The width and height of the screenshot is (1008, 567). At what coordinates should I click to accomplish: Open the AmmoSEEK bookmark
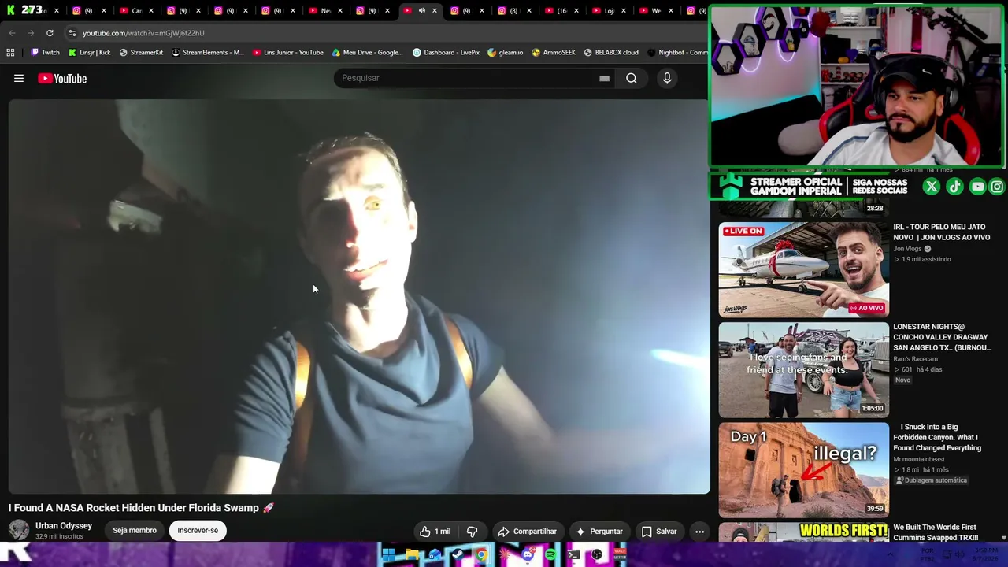(554, 53)
